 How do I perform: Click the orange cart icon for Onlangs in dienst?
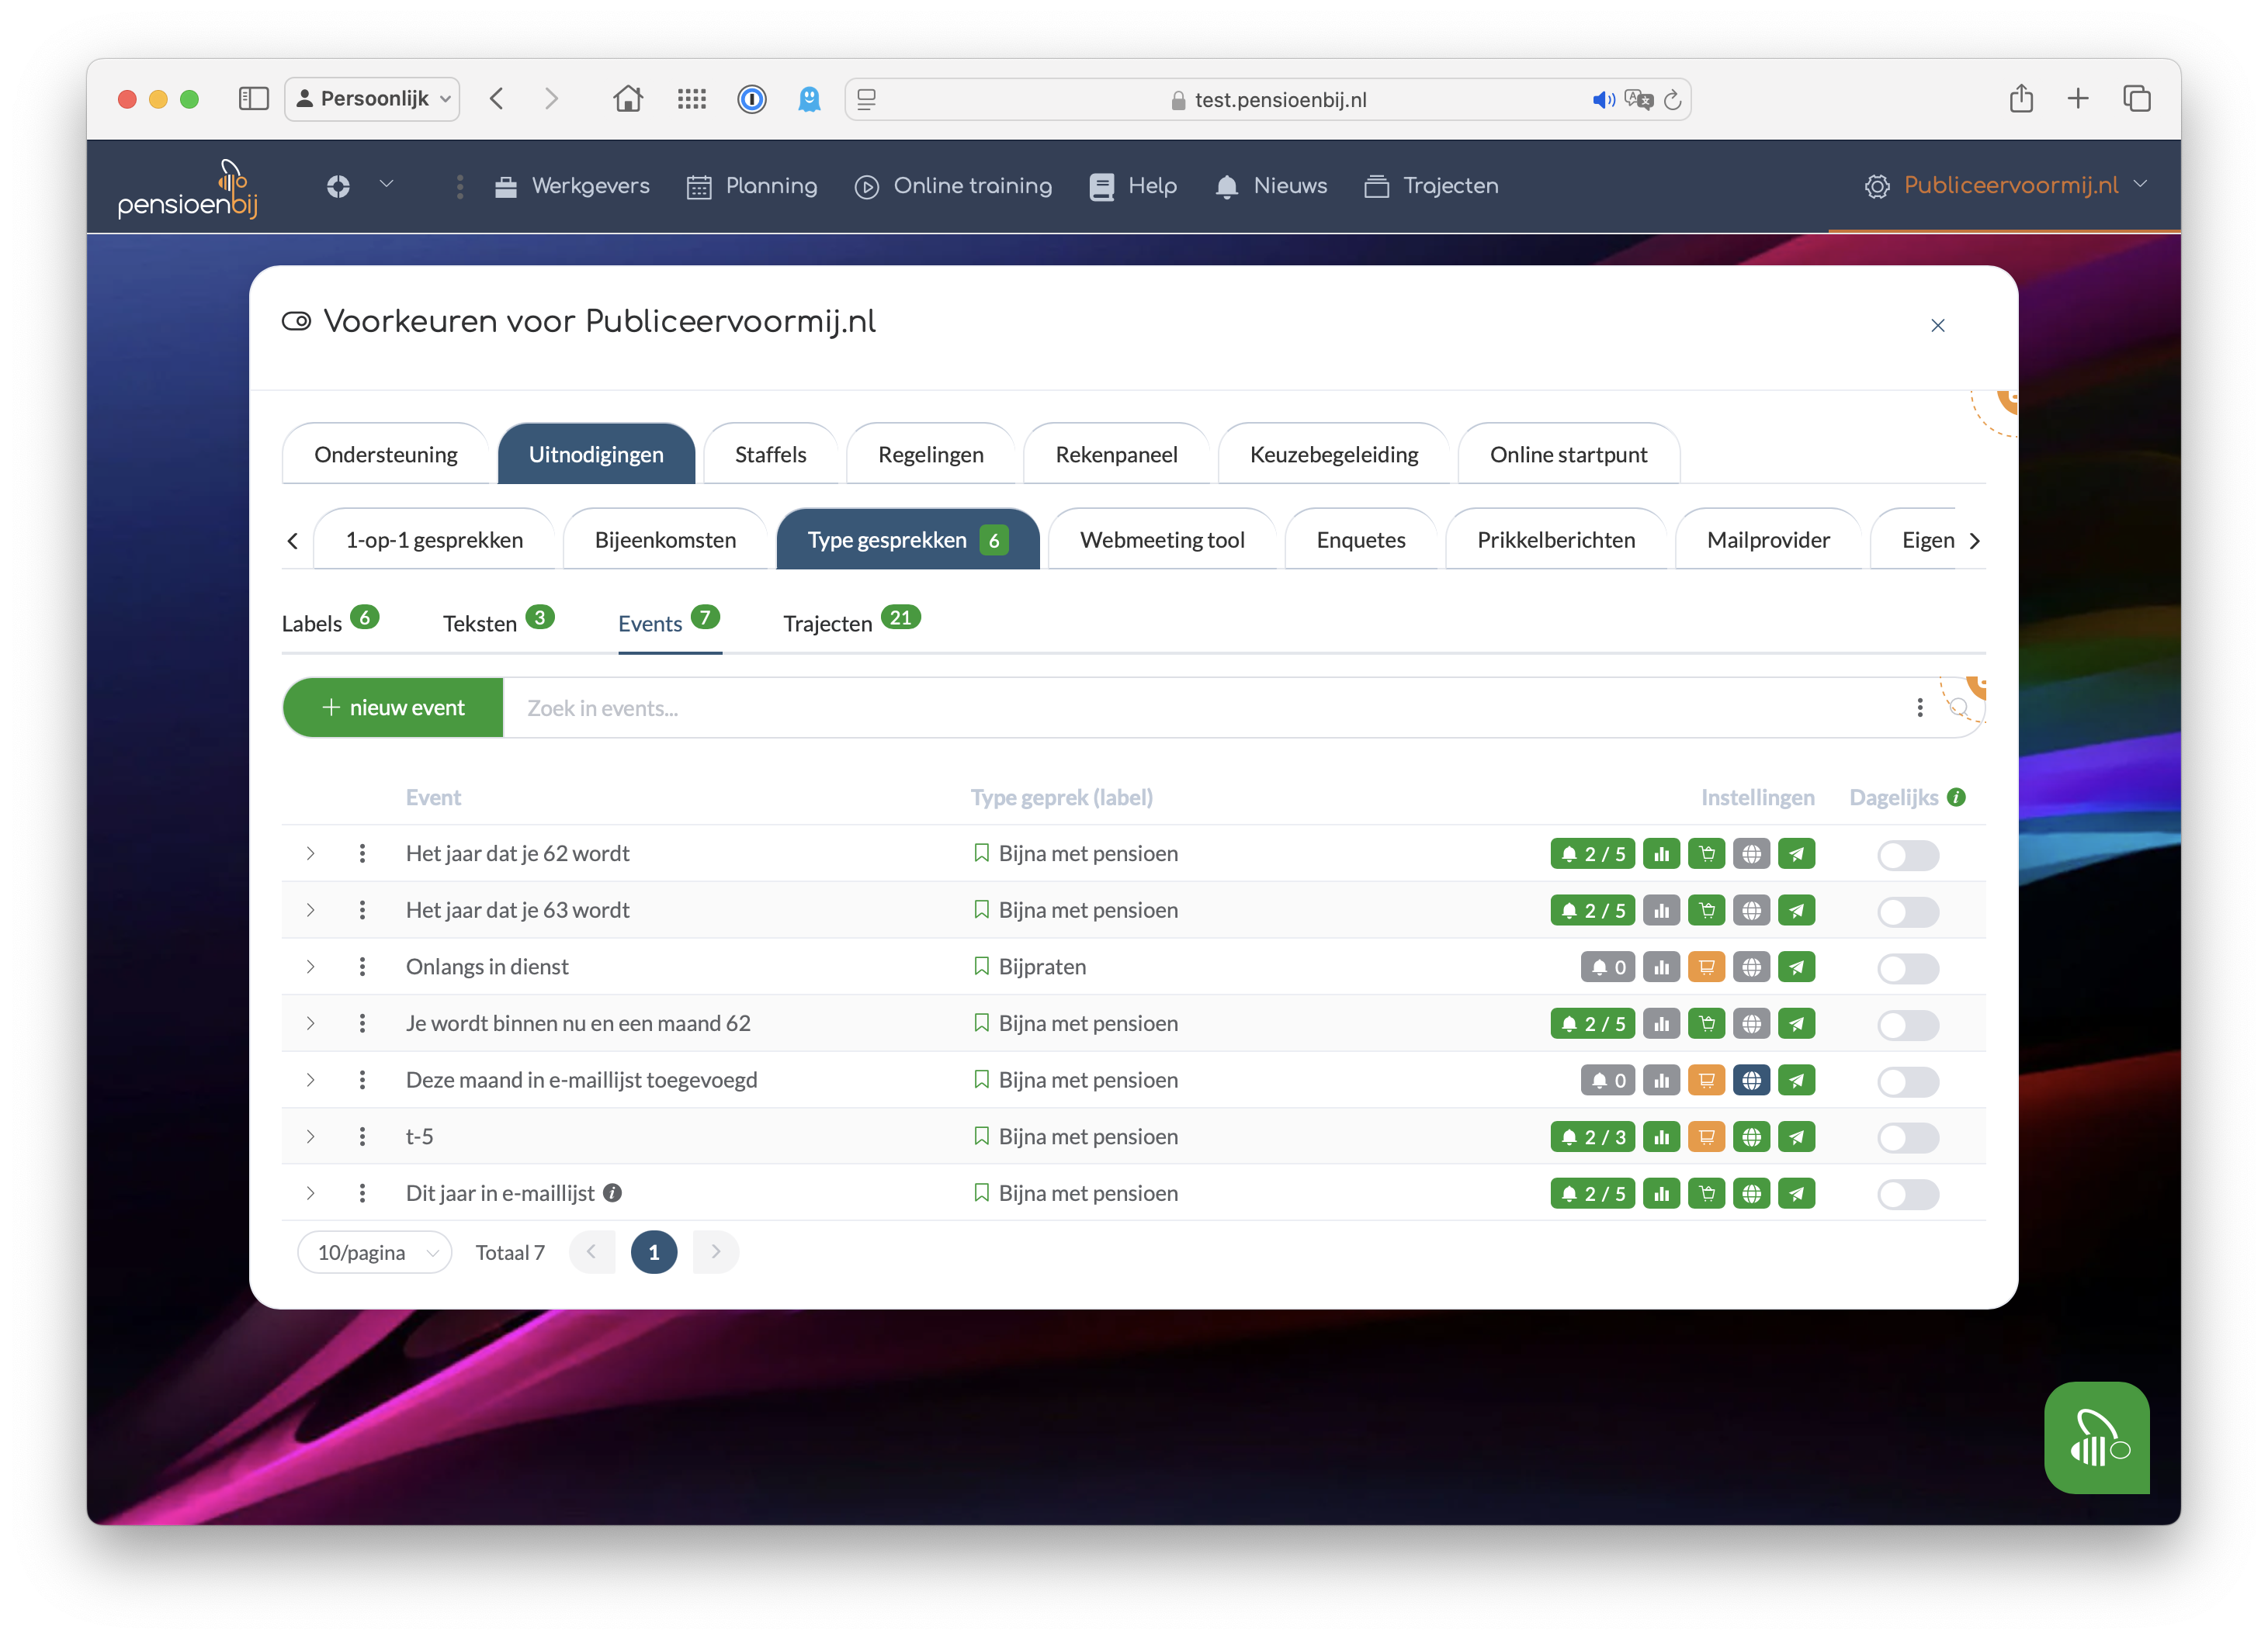1706,967
